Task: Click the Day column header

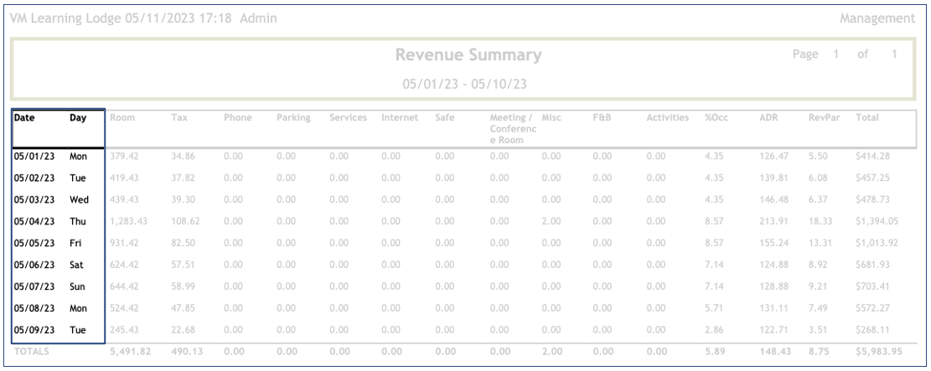Action: coord(77,119)
